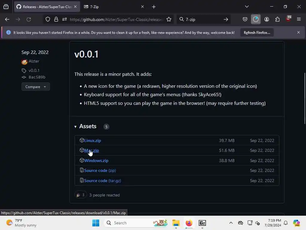The width and height of the screenshot is (306, 230).
Task: Save page to Pocket
Action: [x=245, y=19]
